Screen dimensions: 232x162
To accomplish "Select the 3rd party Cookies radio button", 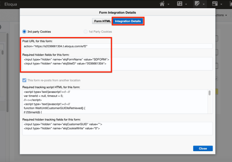I will pyautogui.click(x=24, y=32).
